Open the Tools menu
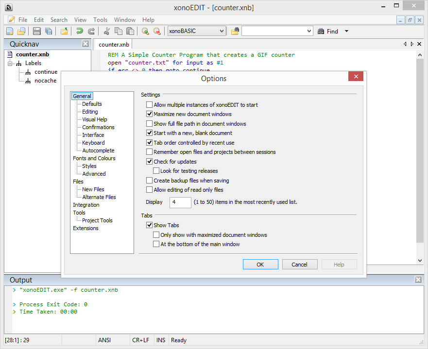The image size is (428, 349). (x=100, y=19)
